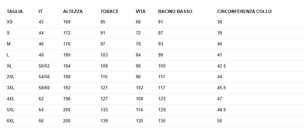Image resolution: width=308 pixels, height=134 pixels.
Task: Select the XS size row label
Action: coord(10,22)
